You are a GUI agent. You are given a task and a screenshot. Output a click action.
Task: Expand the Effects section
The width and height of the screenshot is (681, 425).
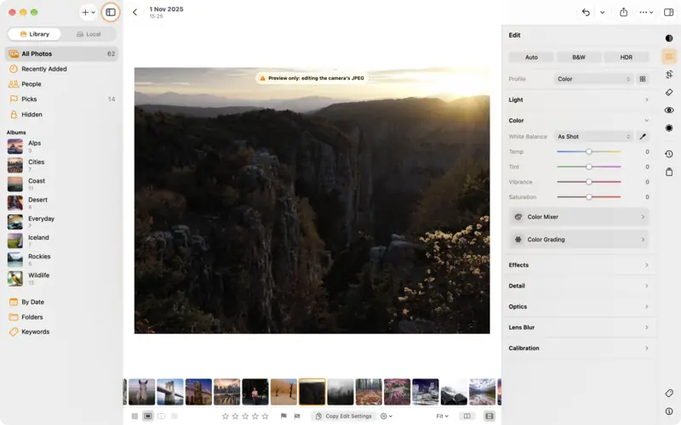[579, 265]
